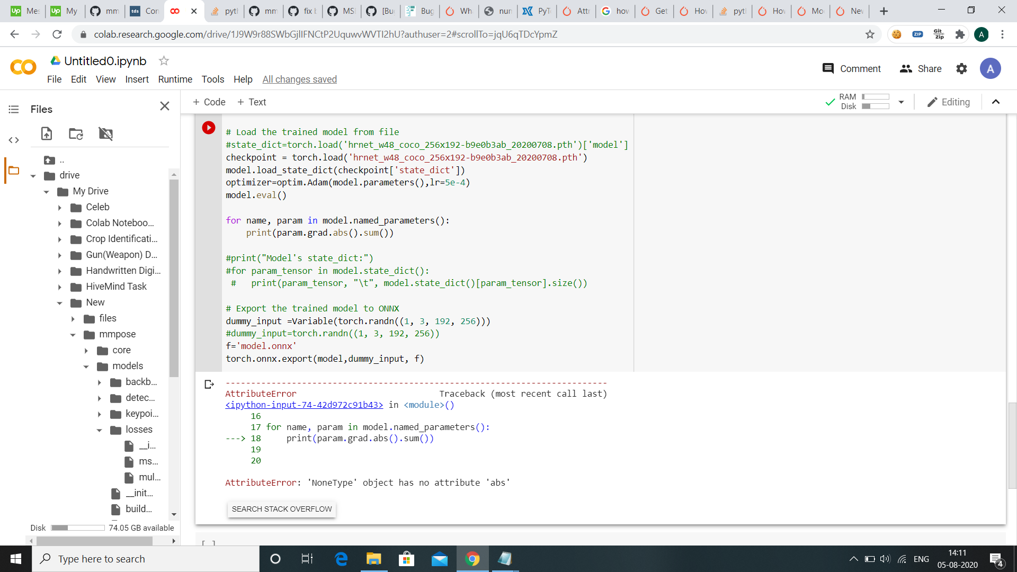Bookmark this page star in address bar
Image resolution: width=1017 pixels, height=572 pixels.
(870, 34)
